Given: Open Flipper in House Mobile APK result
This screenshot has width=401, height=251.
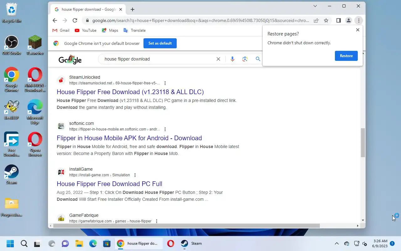Looking at the screenshot, I should [x=129, y=138].
